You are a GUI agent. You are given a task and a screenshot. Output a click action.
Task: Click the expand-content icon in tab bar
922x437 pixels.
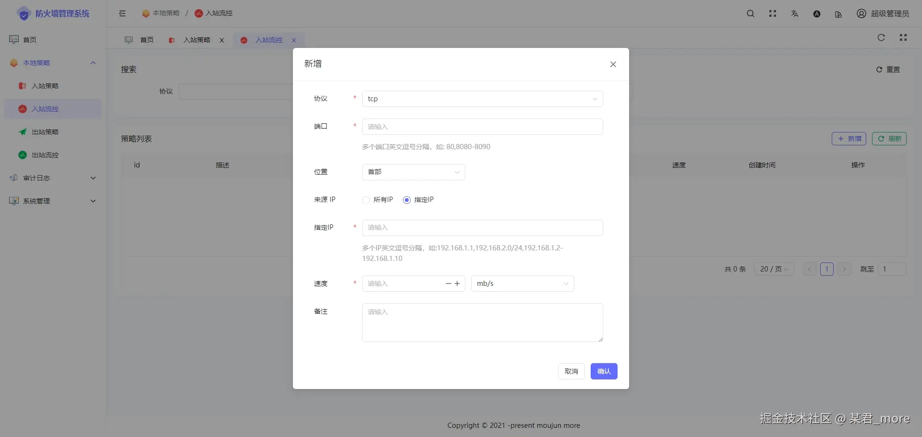pos(903,37)
